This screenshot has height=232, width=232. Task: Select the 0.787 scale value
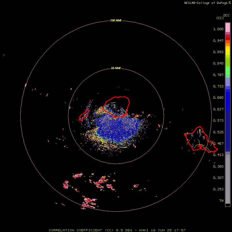(x=218, y=75)
